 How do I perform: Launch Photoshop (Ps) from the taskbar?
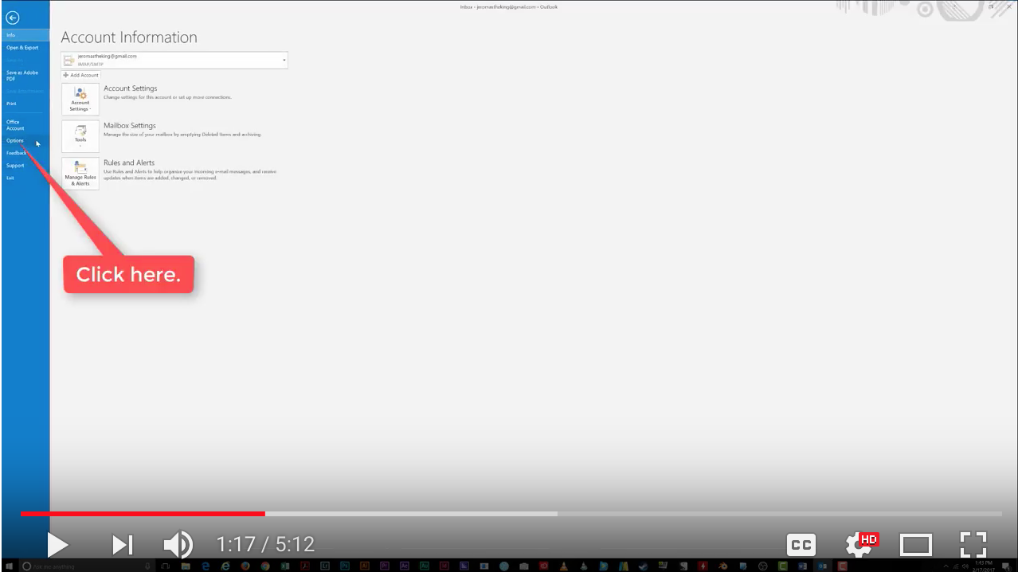(345, 566)
